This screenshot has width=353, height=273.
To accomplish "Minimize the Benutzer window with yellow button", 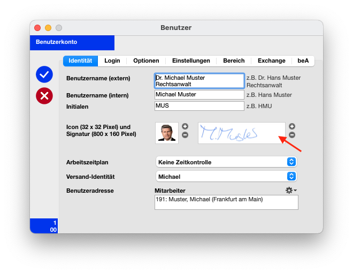I will 48,28.
